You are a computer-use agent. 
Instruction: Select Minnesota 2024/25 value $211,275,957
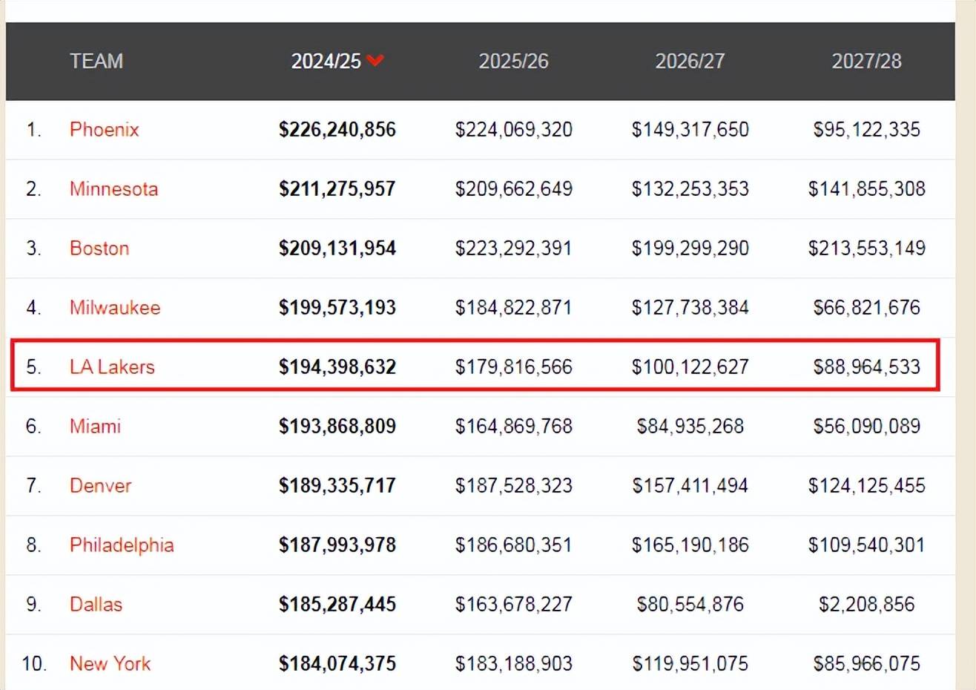[337, 189]
